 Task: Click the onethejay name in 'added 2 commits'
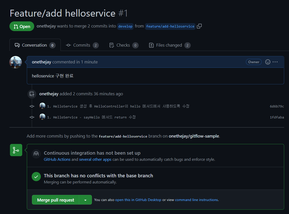(49, 94)
